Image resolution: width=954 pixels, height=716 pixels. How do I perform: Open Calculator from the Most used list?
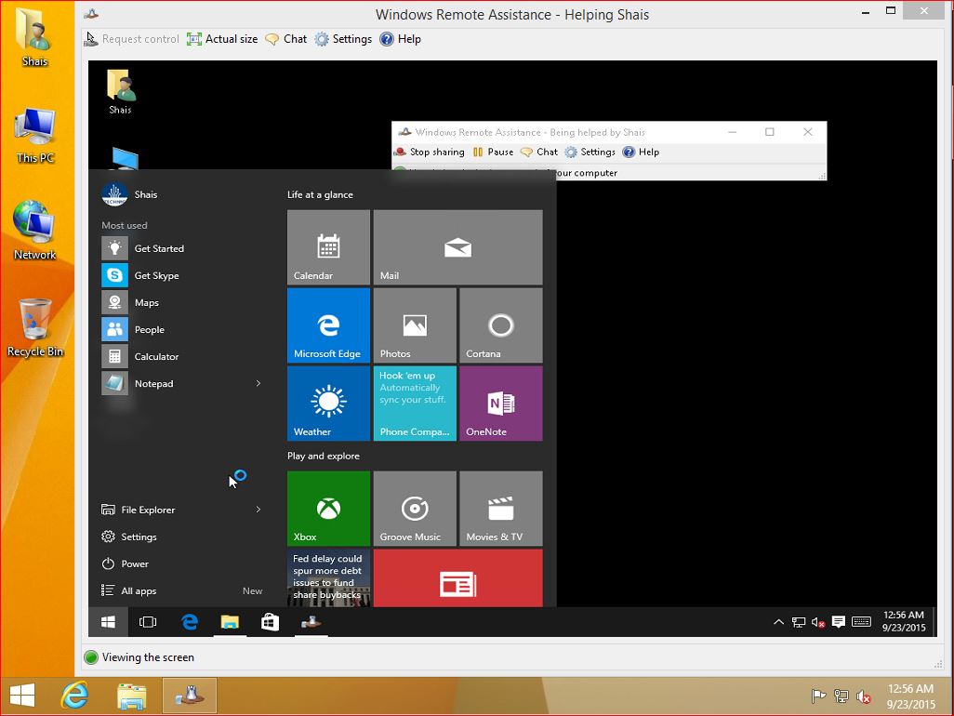pos(182,356)
